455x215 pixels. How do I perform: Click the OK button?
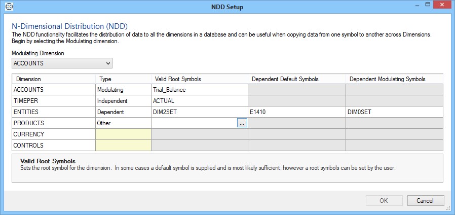[x=384, y=200]
